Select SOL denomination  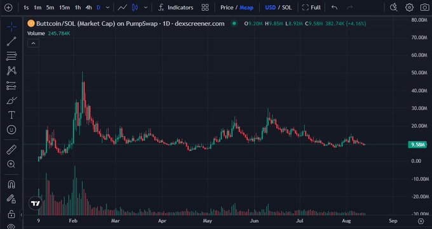coord(287,8)
